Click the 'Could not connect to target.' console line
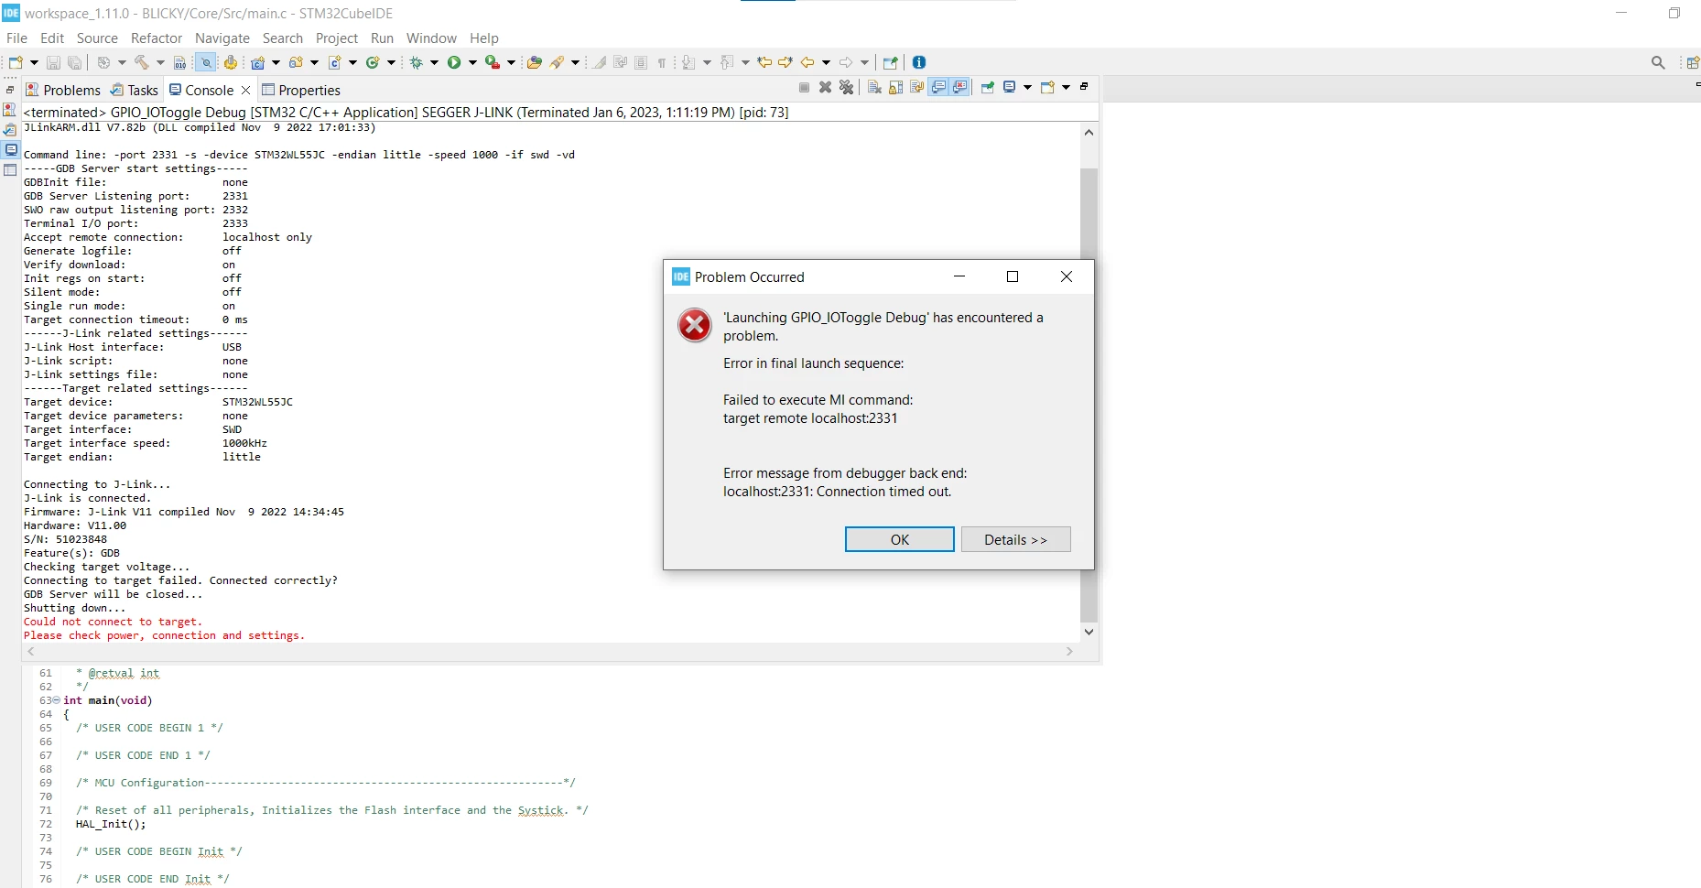This screenshot has width=1701, height=888. coord(113,622)
